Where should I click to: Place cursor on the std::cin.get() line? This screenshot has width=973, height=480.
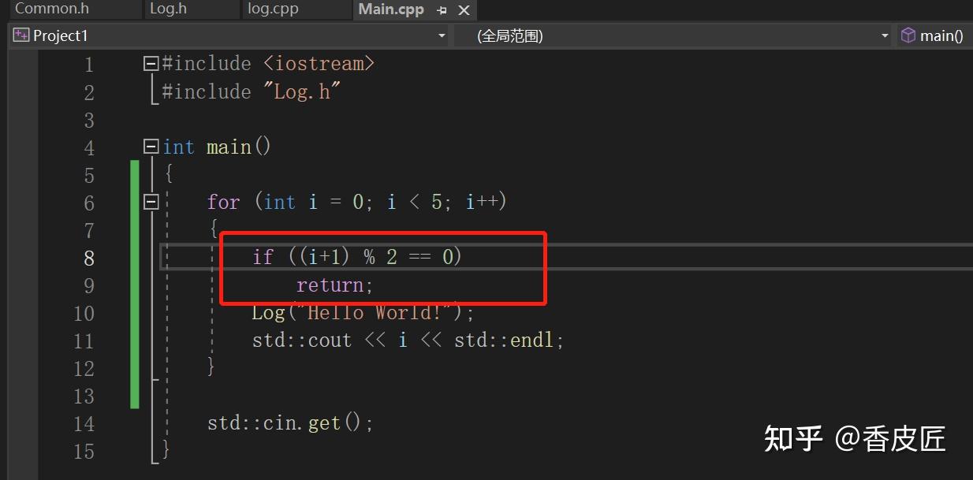click(289, 423)
